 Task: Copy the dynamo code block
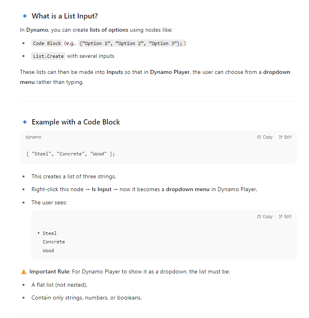click(x=265, y=137)
